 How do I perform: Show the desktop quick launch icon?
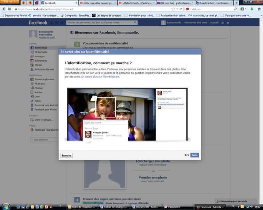pyautogui.click(x=18, y=207)
